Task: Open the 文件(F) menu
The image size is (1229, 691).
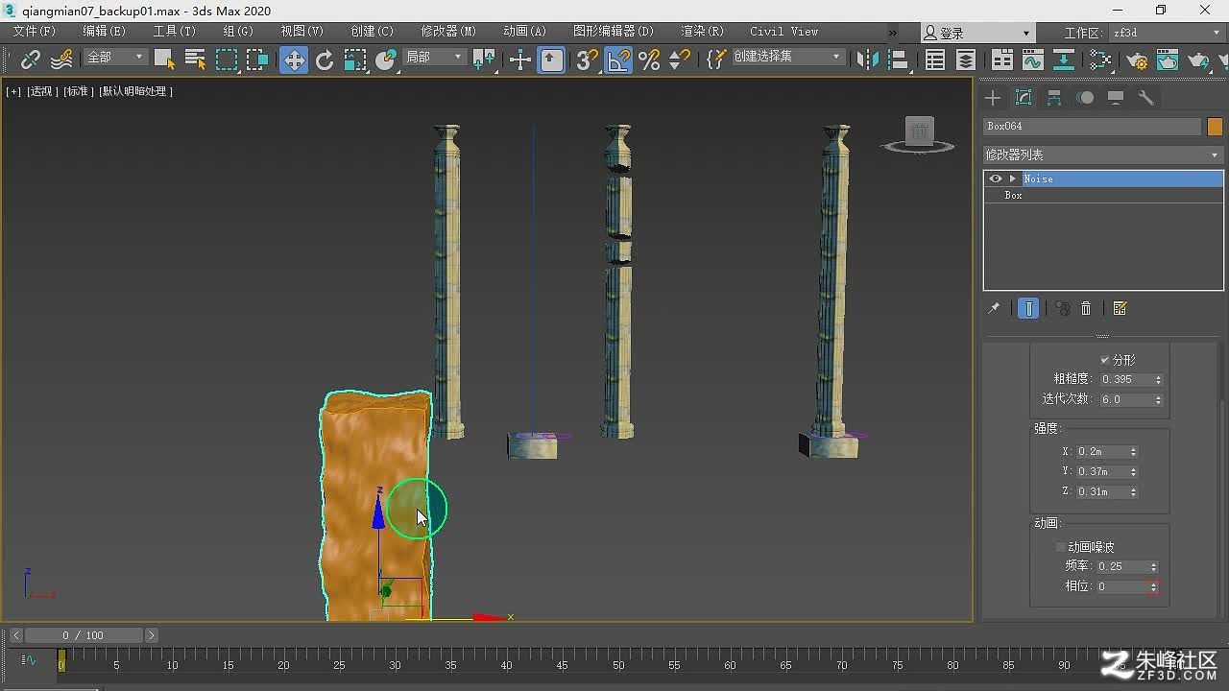Action: [x=35, y=32]
